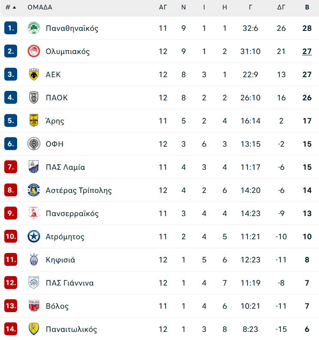Click the ΔΓ goal difference header
The image size is (319, 340).
point(281,7)
